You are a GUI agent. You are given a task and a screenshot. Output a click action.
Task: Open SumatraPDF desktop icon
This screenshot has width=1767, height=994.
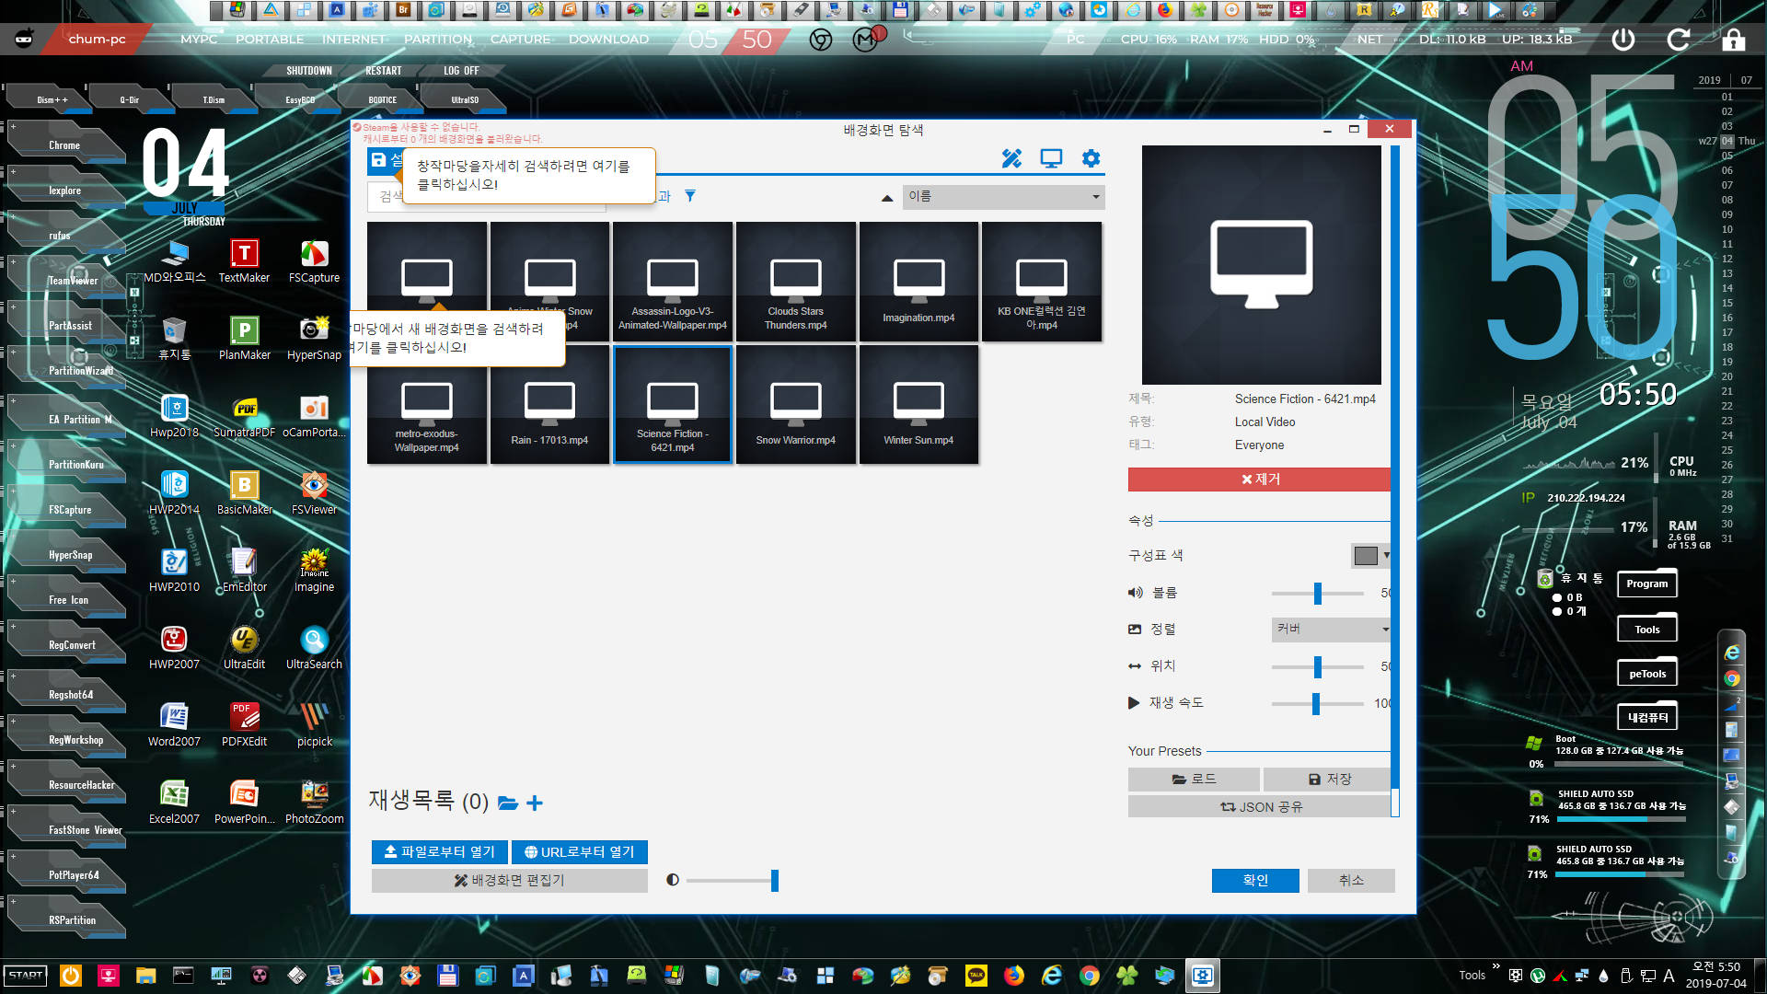point(244,416)
